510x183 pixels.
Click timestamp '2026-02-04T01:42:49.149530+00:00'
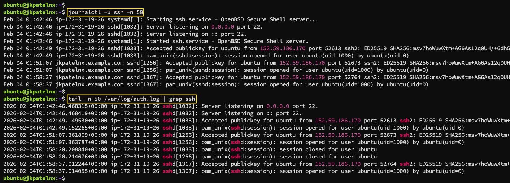55,121
